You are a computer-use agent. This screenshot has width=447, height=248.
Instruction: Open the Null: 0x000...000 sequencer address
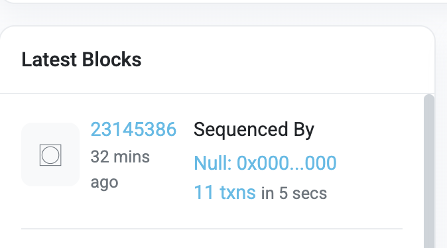click(x=265, y=163)
